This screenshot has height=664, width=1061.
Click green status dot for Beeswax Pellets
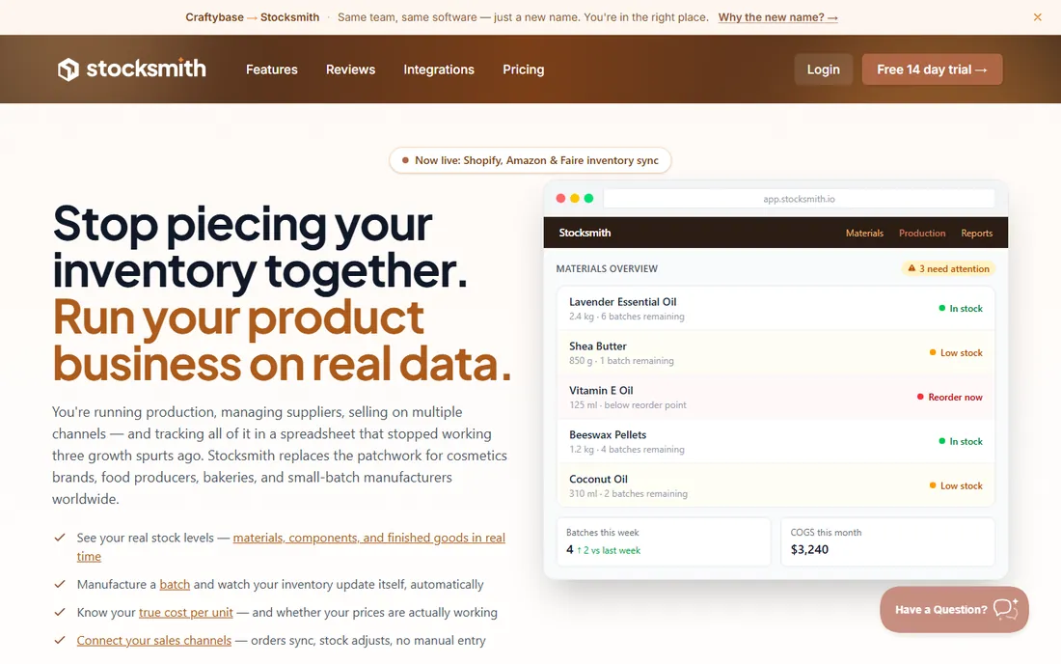942,441
